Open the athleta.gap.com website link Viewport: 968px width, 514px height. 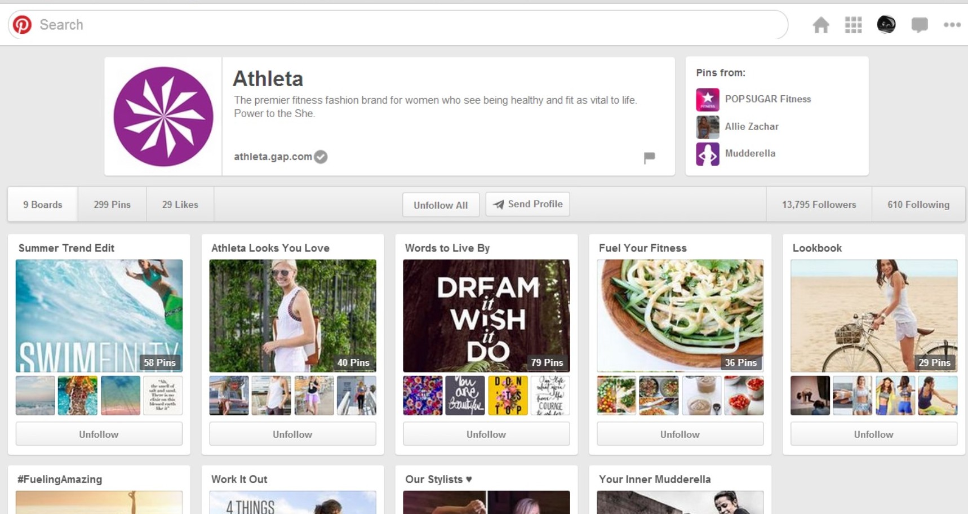click(273, 157)
